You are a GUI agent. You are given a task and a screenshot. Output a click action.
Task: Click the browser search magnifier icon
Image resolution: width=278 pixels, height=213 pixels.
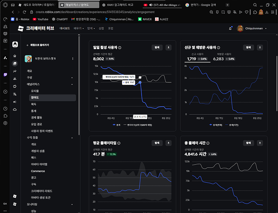(x=255, y=5)
